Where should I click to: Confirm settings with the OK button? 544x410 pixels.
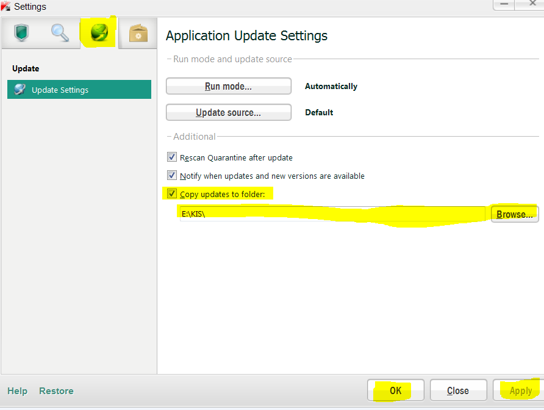point(395,390)
